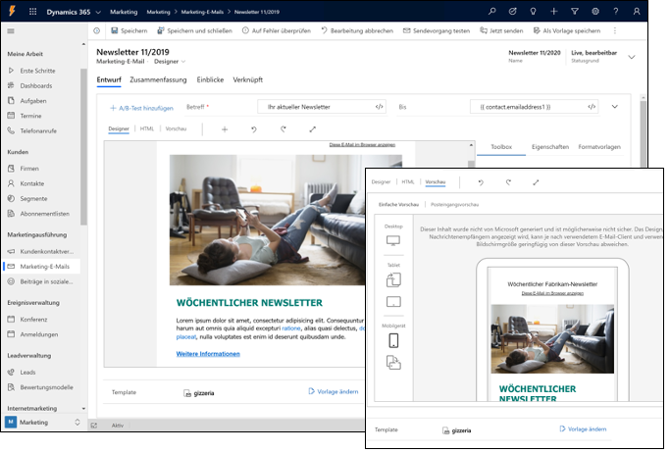Select mobile landscape preview icon
Screen dimensions: 670x453
point(393,363)
